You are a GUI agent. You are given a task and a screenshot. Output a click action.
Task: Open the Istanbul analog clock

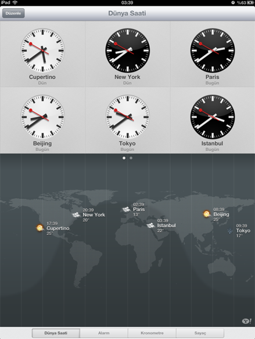(213, 117)
